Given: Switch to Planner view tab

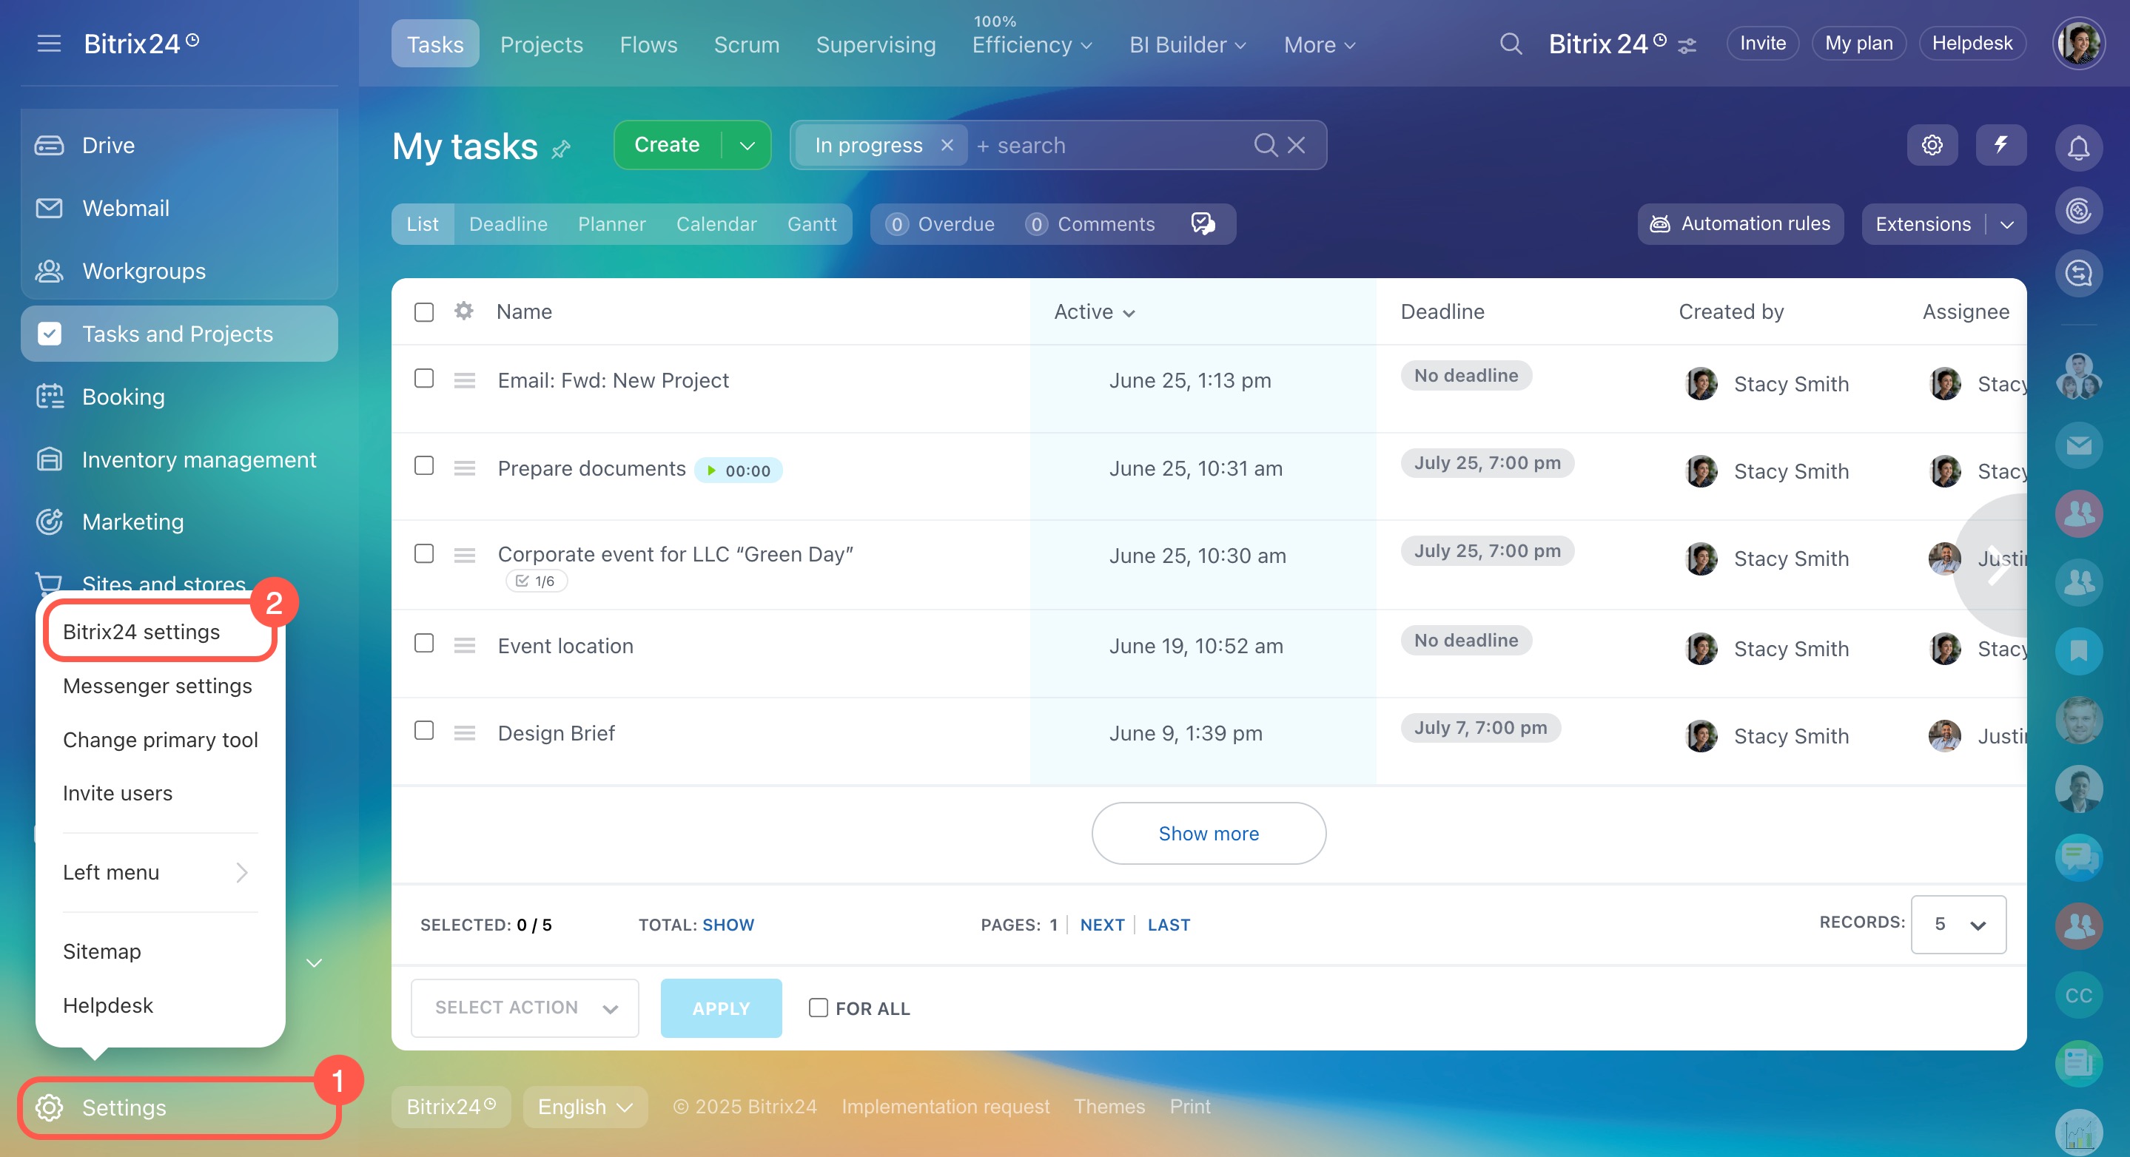Looking at the screenshot, I should point(611,224).
